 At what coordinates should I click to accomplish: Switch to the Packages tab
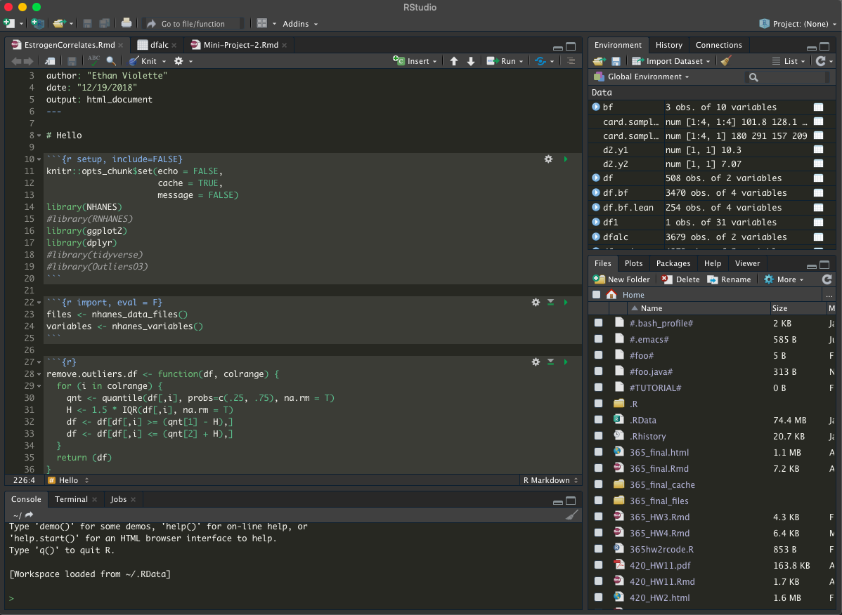click(x=673, y=263)
